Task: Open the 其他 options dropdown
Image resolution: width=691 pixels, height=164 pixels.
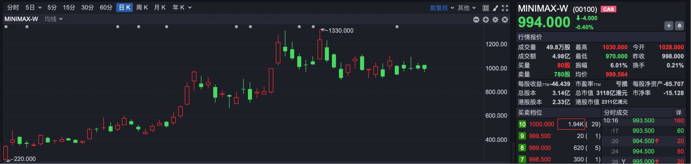Action: [467, 8]
